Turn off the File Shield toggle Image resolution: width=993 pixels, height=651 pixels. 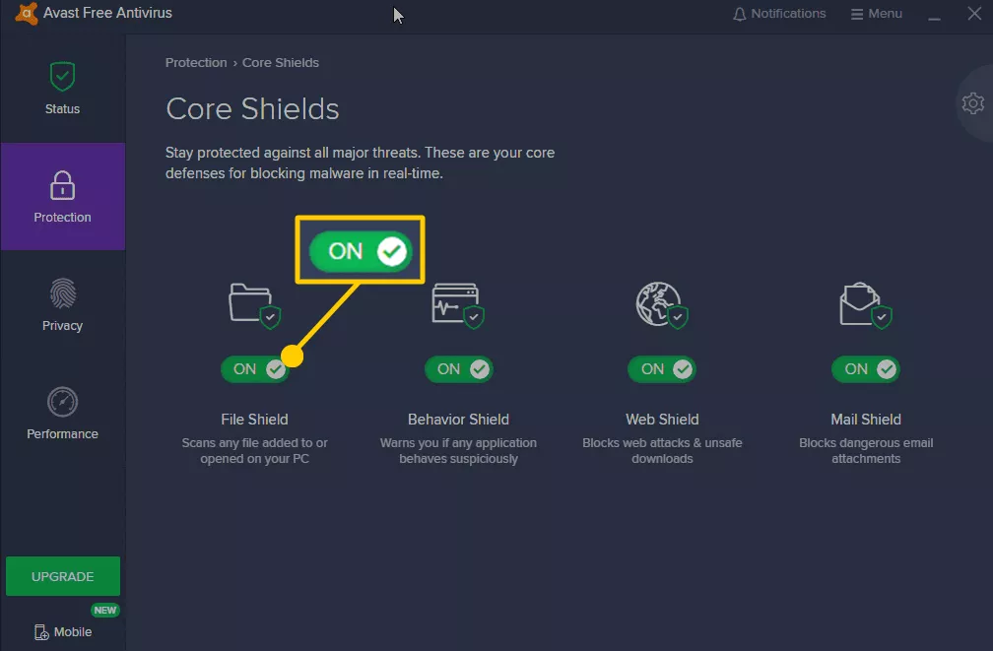click(254, 369)
